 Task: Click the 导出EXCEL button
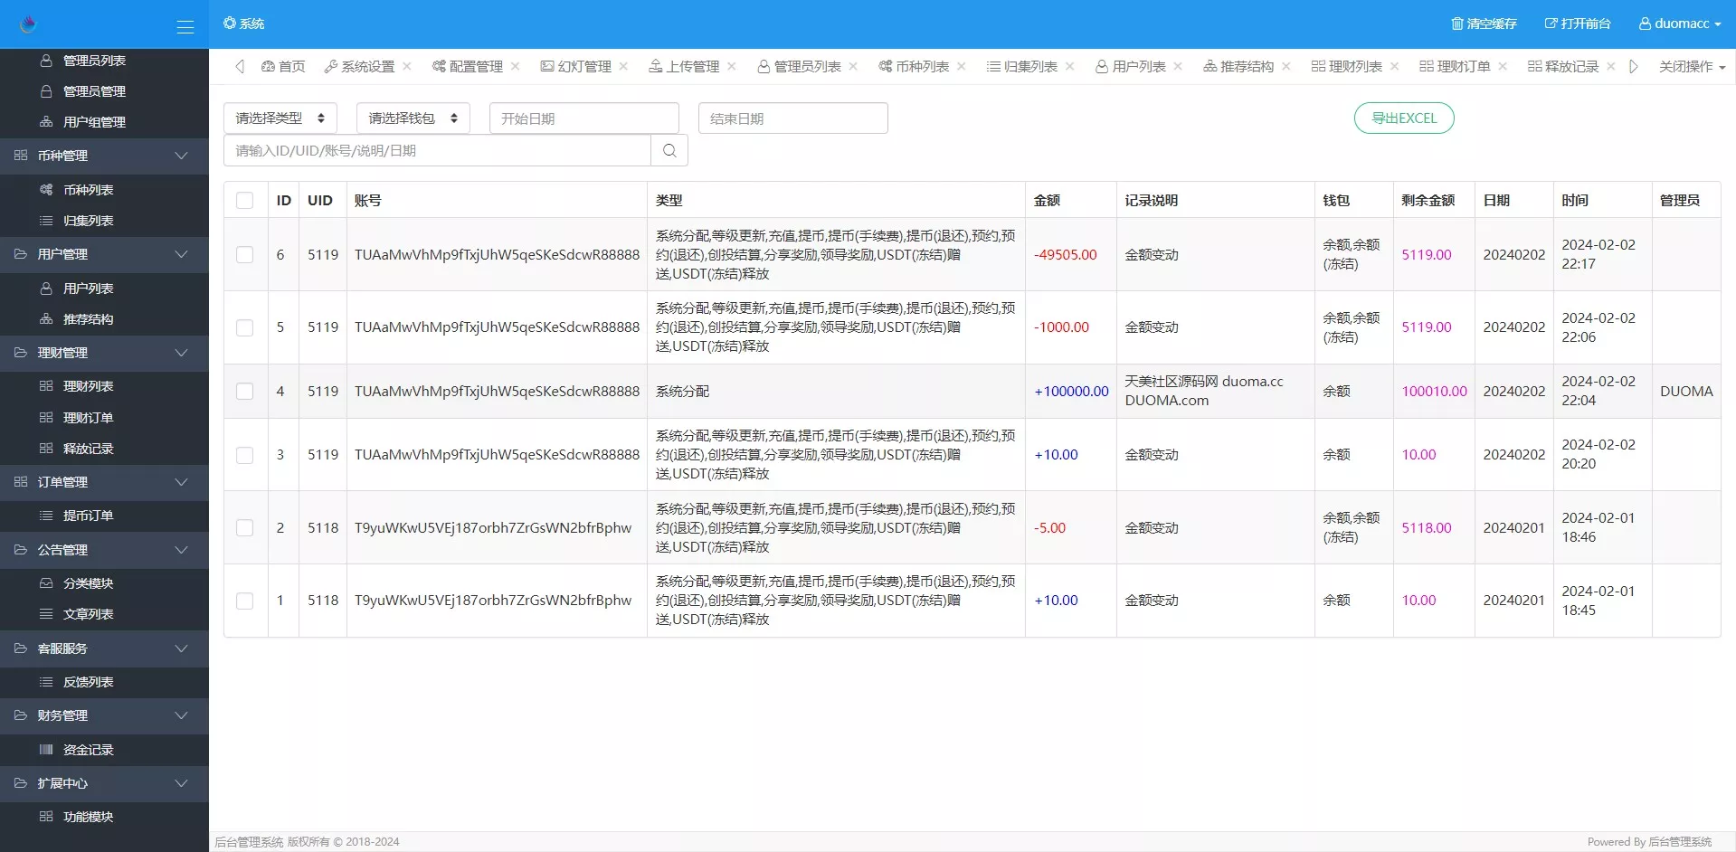pos(1403,118)
